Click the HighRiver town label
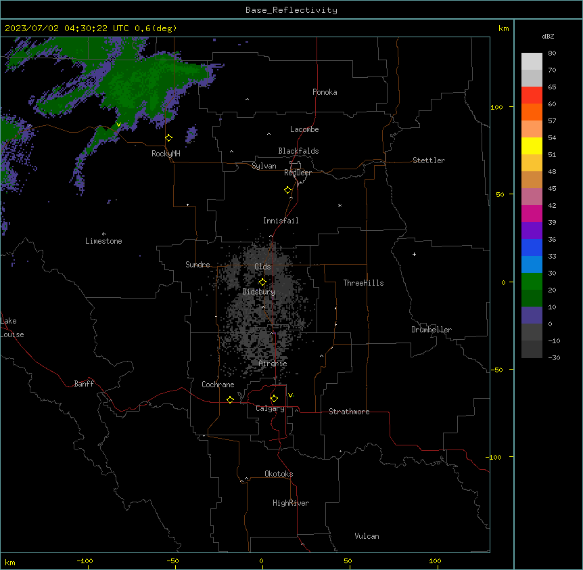The image size is (583, 570). pyautogui.click(x=291, y=503)
